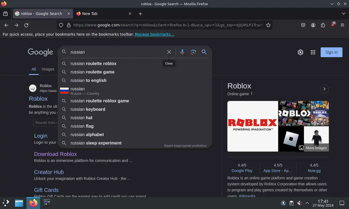
Task: Open tracking protection shield info
Action: (61, 25)
